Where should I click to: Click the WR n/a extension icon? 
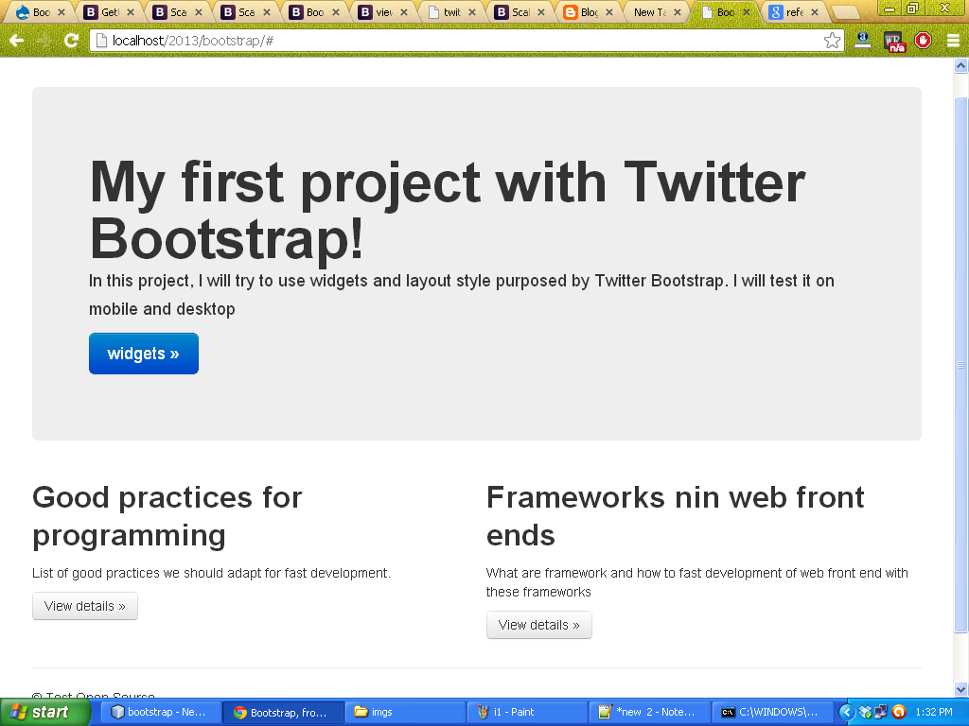coord(893,42)
